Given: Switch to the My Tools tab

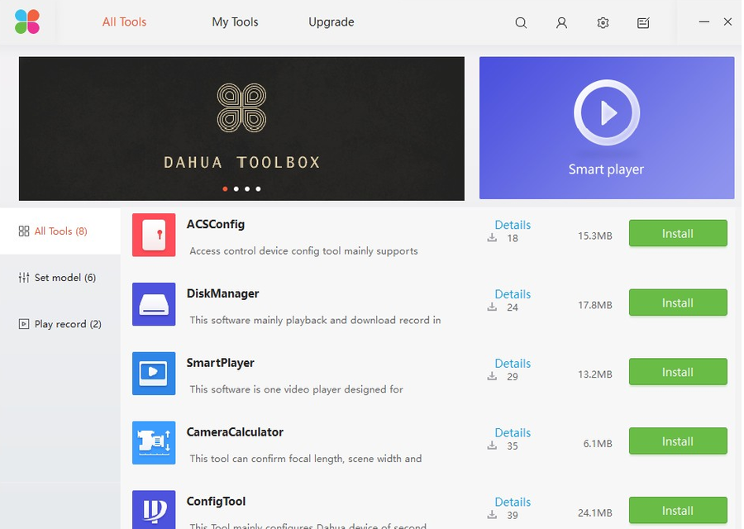Looking at the screenshot, I should tap(235, 21).
